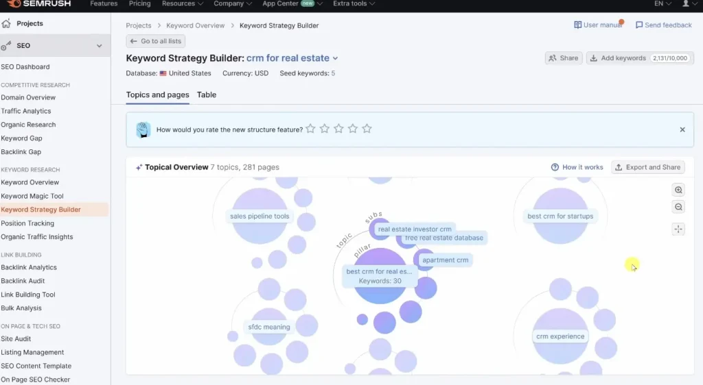This screenshot has width=703, height=385.
Task: Rate three stars
Action: coord(338,129)
